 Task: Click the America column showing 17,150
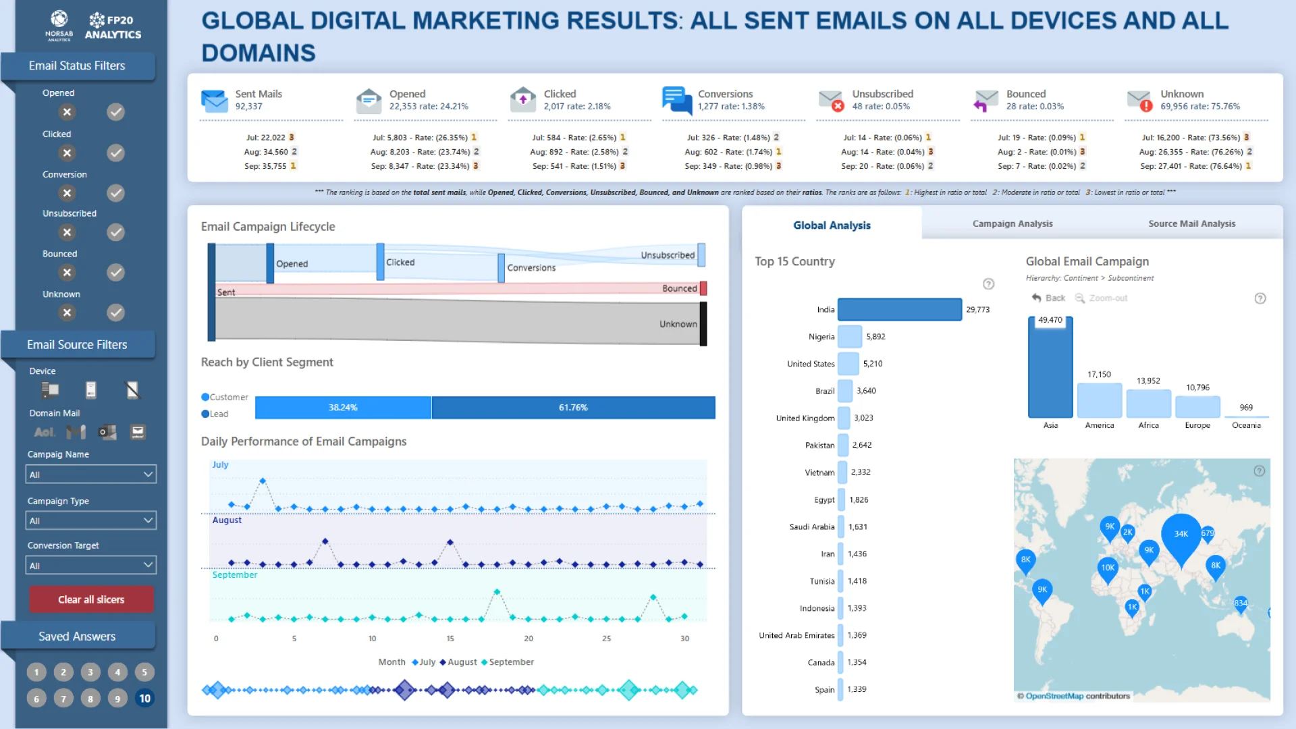(x=1100, y=400)
